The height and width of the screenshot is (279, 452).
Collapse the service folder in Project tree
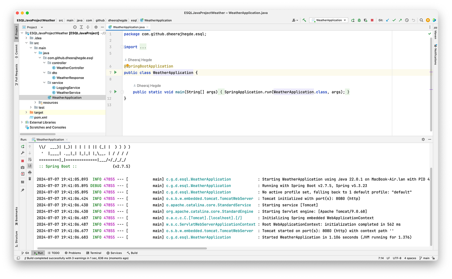44,82
